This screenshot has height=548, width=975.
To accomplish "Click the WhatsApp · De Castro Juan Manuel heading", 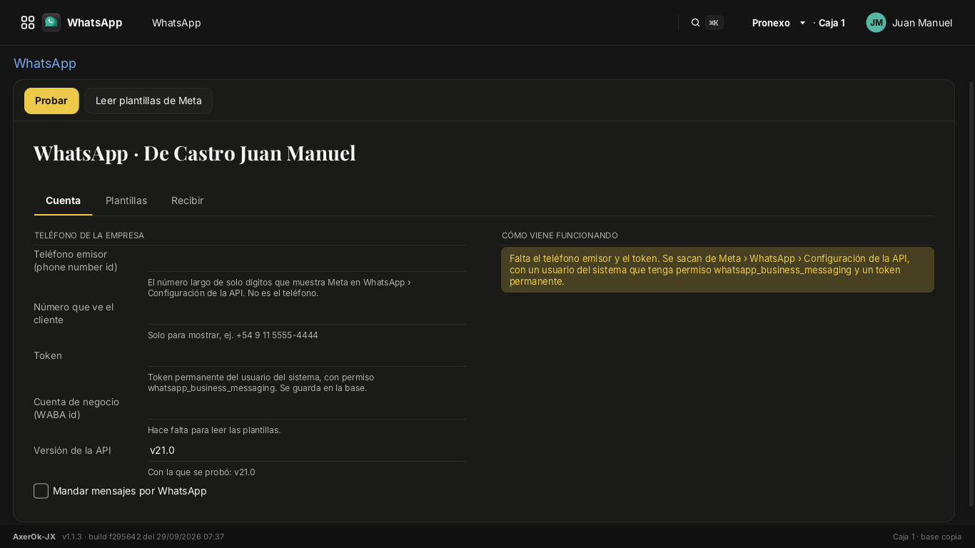I will pos(195,153).
